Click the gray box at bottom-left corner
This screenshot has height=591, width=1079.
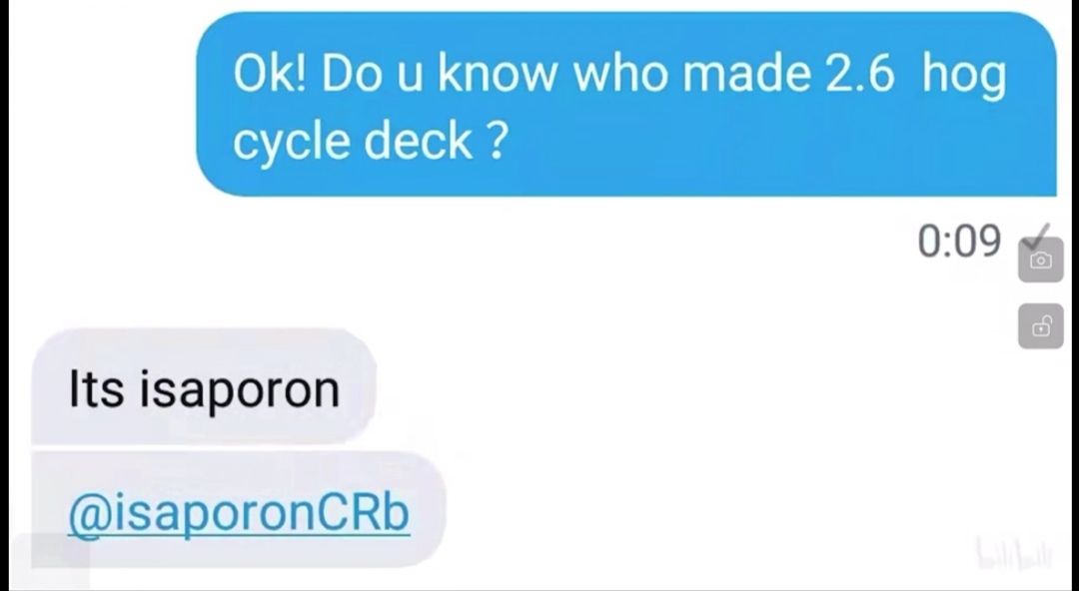coord(51,559)
